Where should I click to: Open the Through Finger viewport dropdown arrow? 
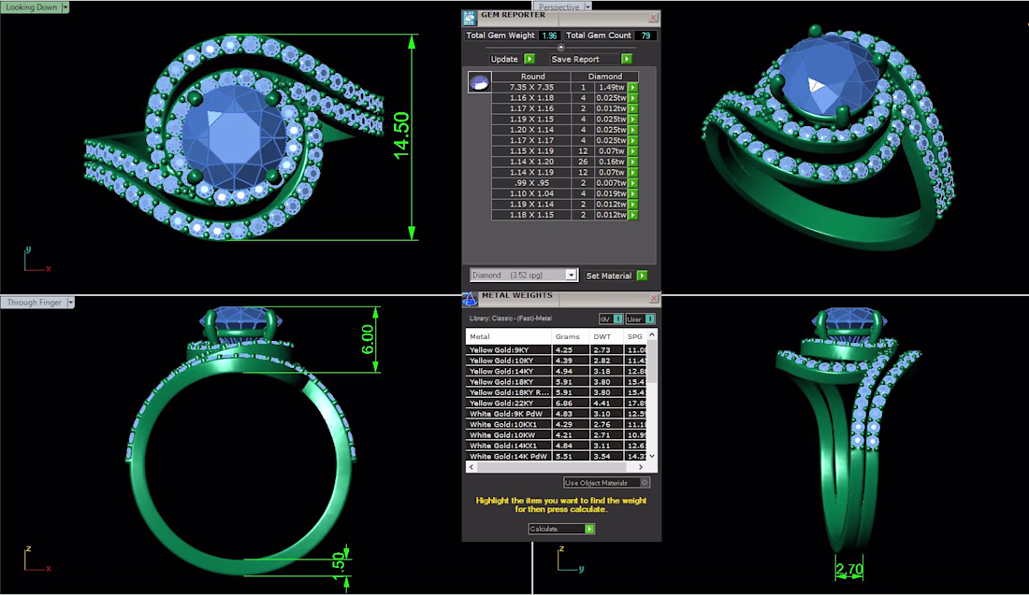click(70, 302)
